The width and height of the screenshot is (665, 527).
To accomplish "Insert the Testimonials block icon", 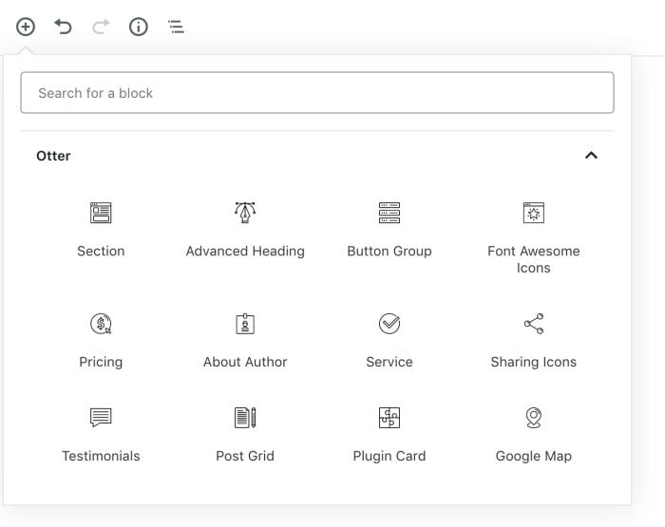I will pos(101,418).
